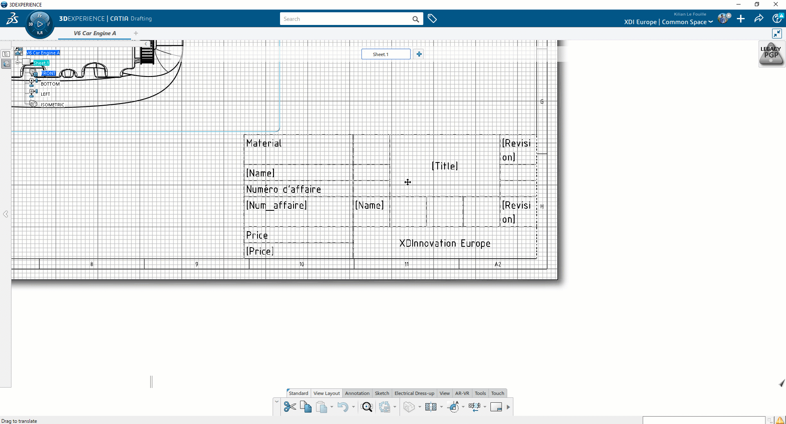Click inside the Search field

click(348, 19)
